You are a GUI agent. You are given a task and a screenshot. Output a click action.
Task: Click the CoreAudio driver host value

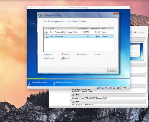click(86, 90)
